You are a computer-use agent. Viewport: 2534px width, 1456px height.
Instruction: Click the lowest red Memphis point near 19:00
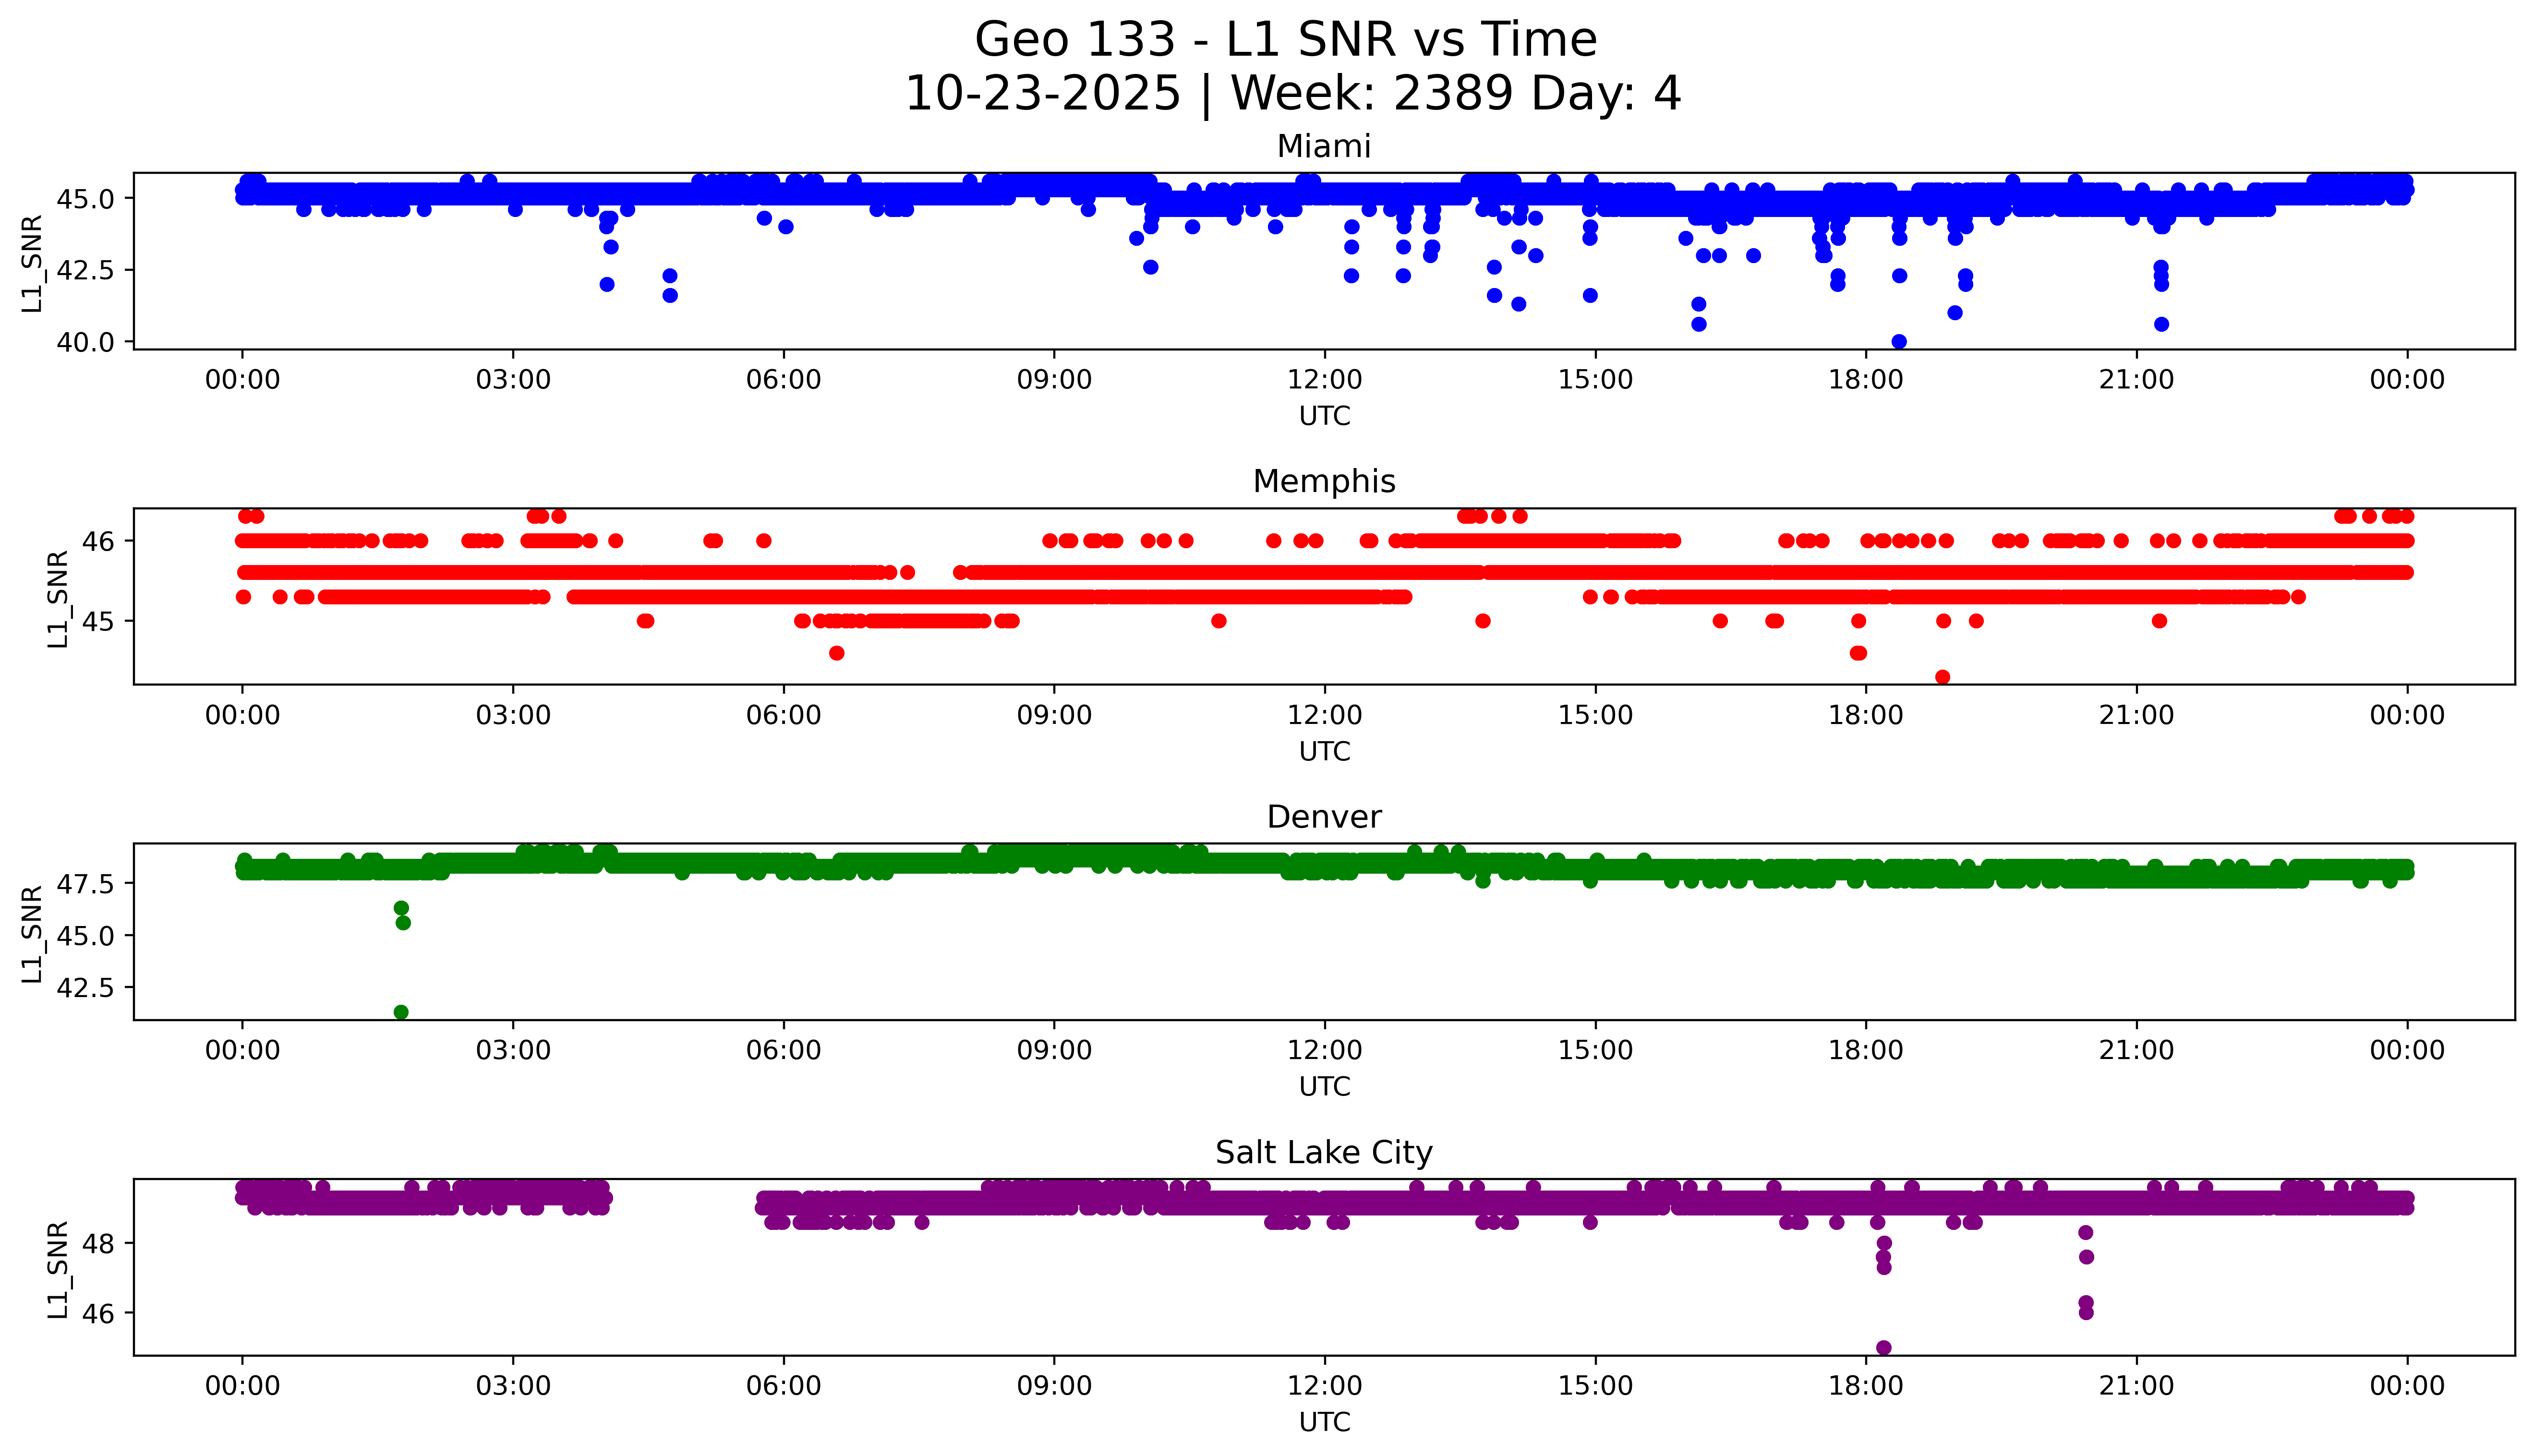pyautogui.click(x=1942, y=677)
